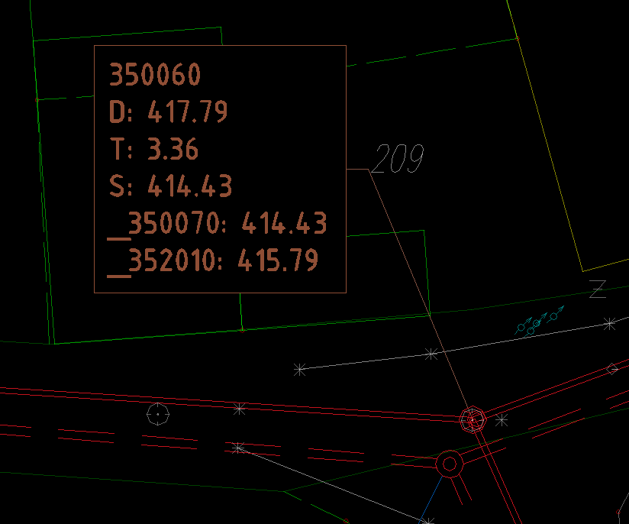Select the red double-circle manhole symbol
The width and height of the screenshot is (629, 524).
pos(450,464)
